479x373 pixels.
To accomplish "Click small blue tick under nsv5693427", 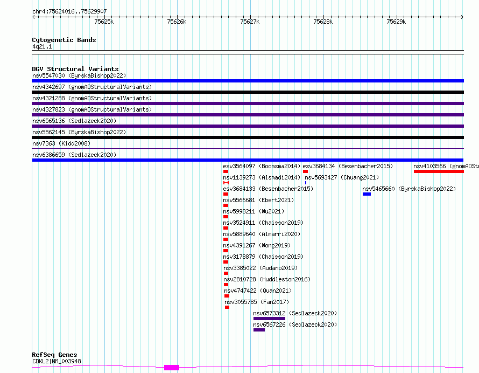I will [306, 183].
